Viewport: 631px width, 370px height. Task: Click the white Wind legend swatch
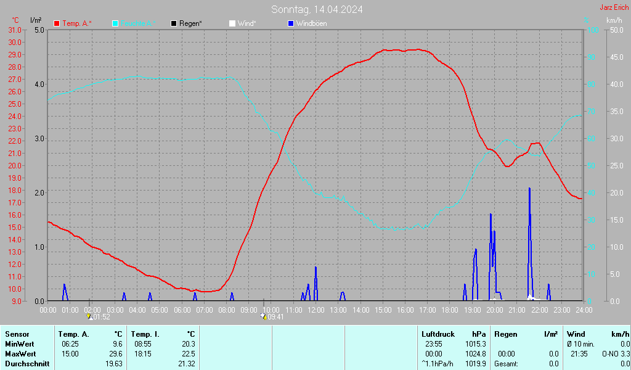coord(232,23)
